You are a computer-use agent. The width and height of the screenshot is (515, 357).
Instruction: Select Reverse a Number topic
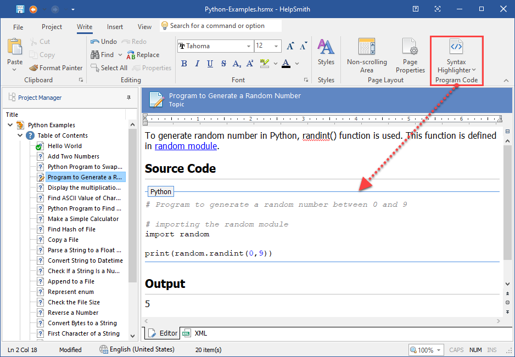pyautogui.click(x=73, y=313)
